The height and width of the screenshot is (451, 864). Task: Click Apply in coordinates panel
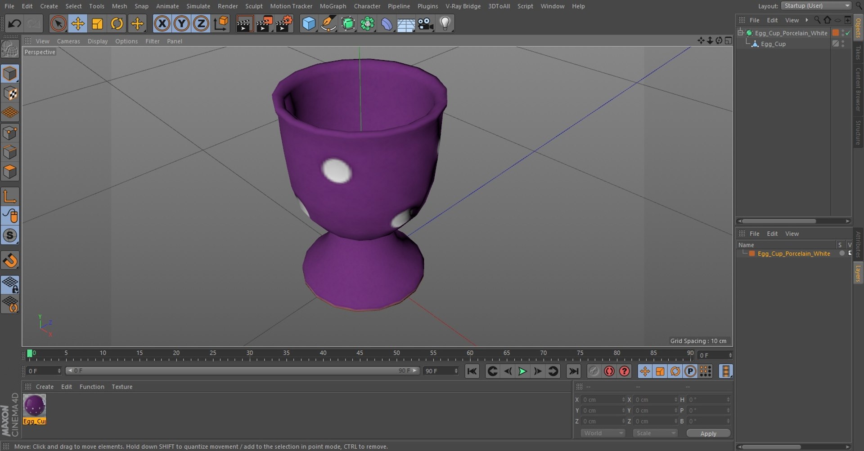(708, 433)
